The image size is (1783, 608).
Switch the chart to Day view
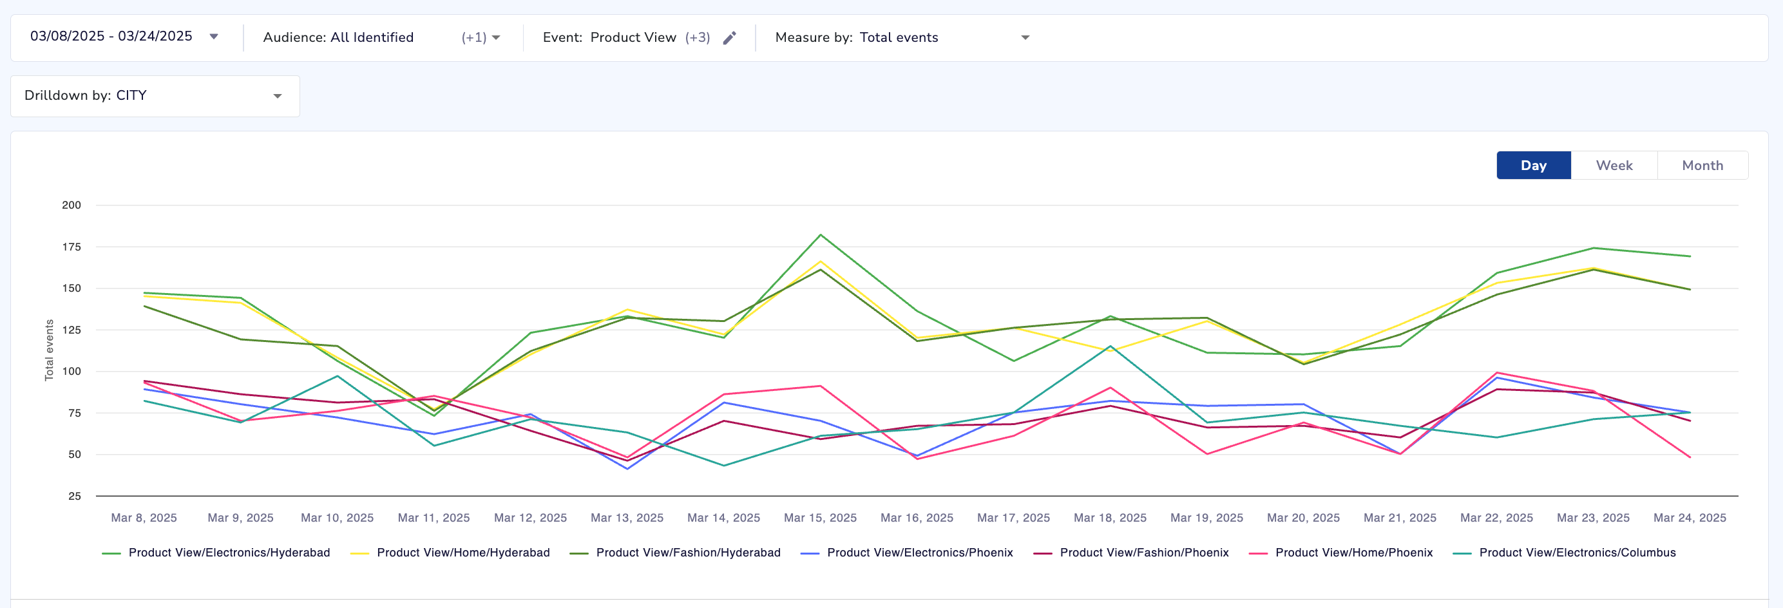point(1533,166)
